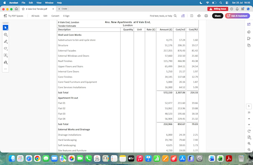Click Ask AI Assistant button
Screen dimensions: 253x165
pos(237,16)
